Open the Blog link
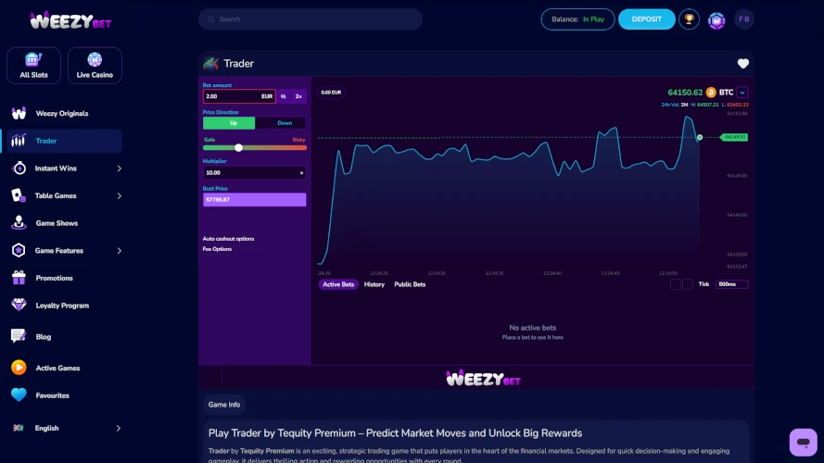This screenshot has height=463, width=824. click(43, 337)
